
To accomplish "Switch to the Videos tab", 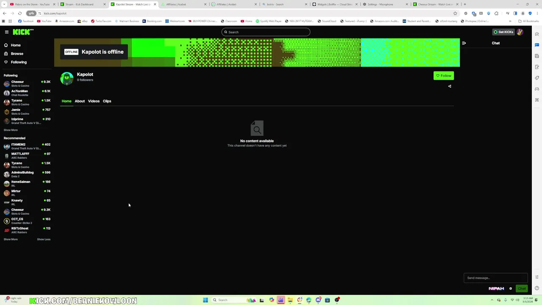I will [x=94, y=101].
